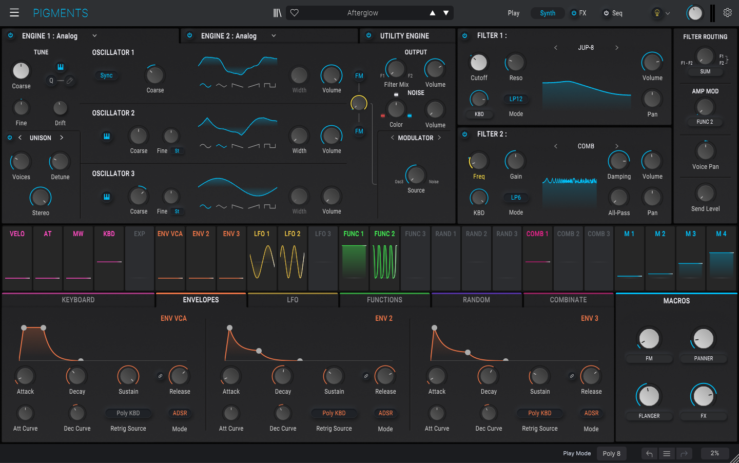The height and width of the screenshot is (463, 739).
Task: Like the preset with heart icon
Action: coord(295,13)
